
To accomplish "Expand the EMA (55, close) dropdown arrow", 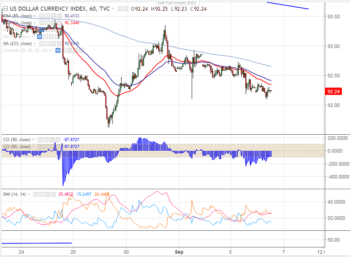I will point(34,16).
